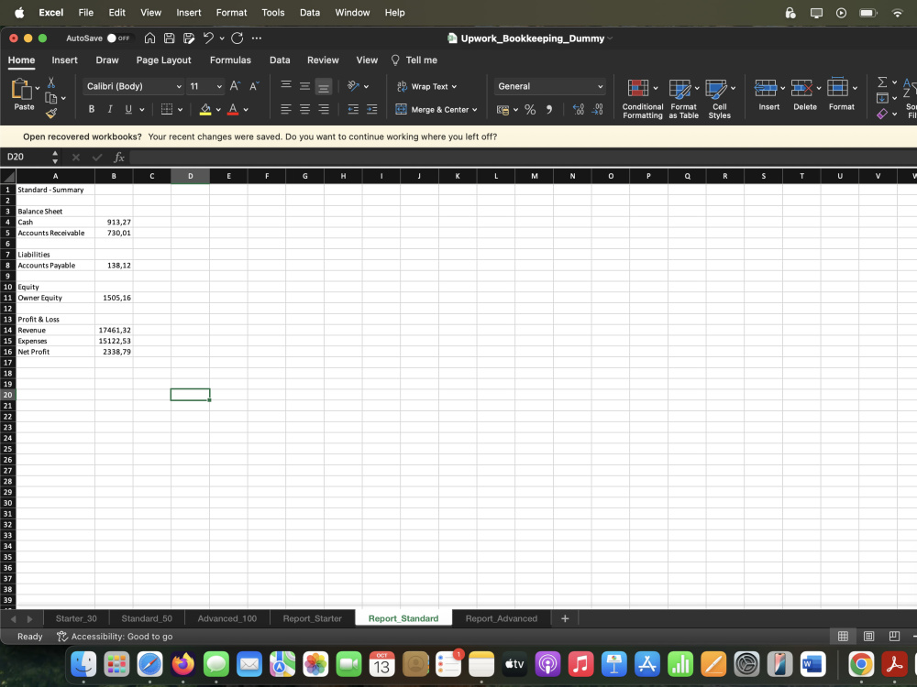917x687 pixels.
Task: Toggle bottom vertical alignment
Action: [x=324, y=86]
